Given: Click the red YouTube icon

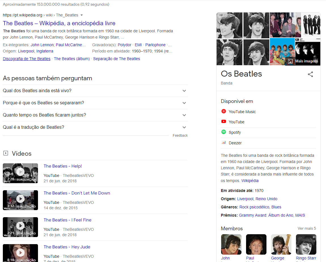Looking at the screenshot, I should coord(223,121).
